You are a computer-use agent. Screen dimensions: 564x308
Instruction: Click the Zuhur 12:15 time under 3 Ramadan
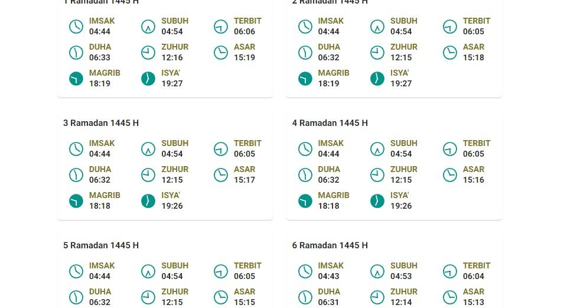[172, 180]
